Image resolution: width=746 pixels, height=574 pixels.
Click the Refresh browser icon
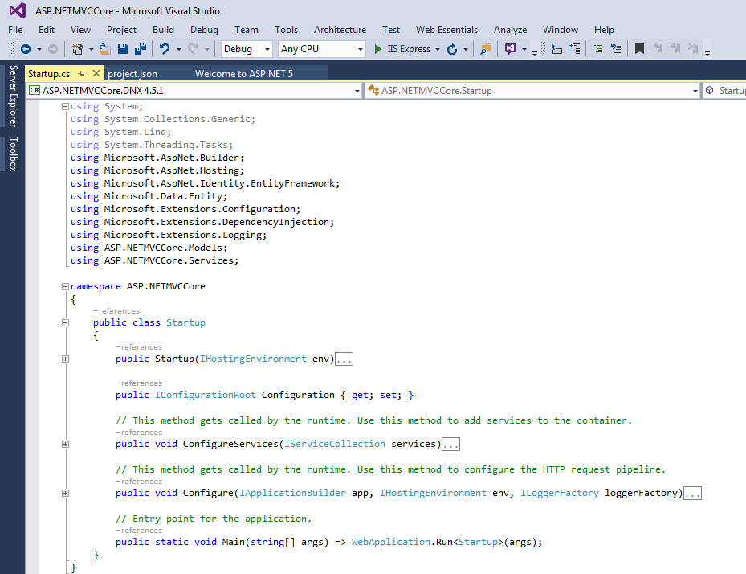pyautogui.click(x=452, y=49)
